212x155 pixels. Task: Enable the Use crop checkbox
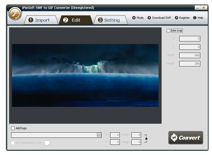tap(168, 30)
